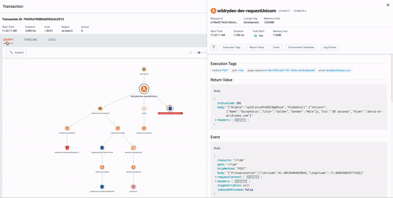
Task: Click the scroll-to-top arrow button
Action: tap(214, 47)
